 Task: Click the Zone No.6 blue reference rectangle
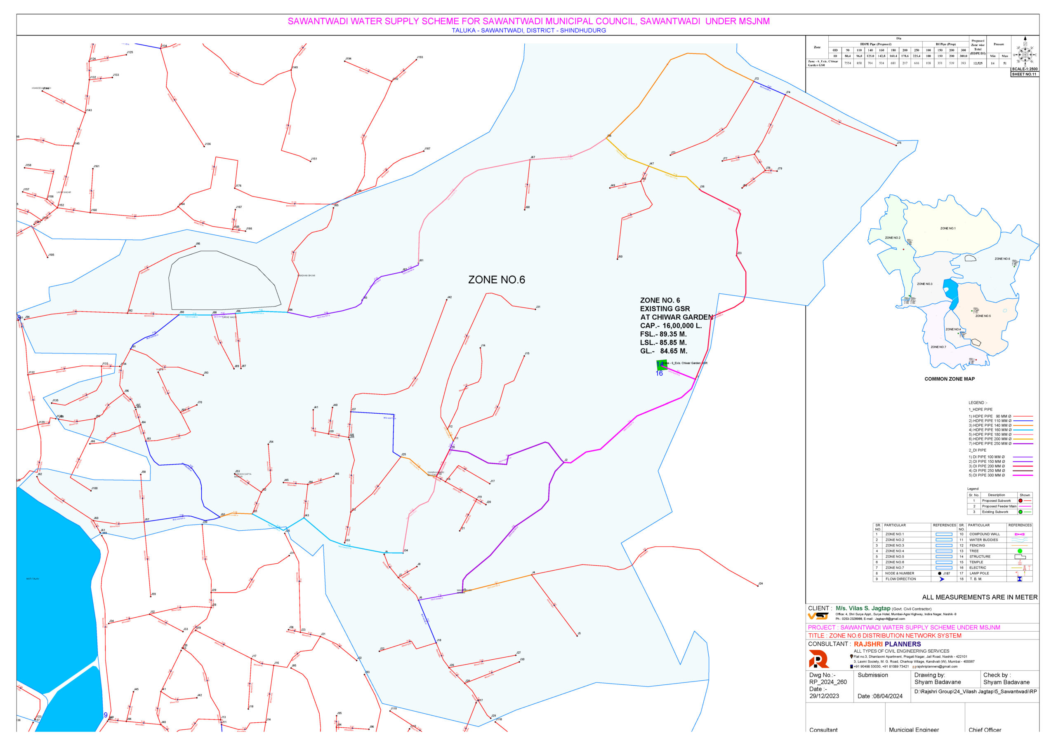click(944, 562)
